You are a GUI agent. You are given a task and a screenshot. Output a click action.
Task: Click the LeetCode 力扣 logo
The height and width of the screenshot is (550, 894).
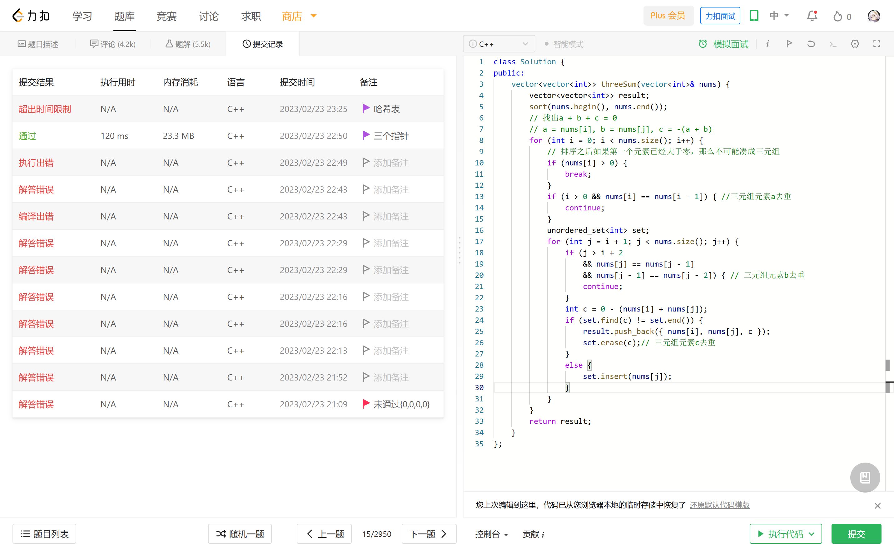31,16
